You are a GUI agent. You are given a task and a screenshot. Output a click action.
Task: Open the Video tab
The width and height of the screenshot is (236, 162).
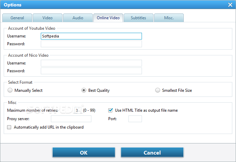[x=48, y=18]
